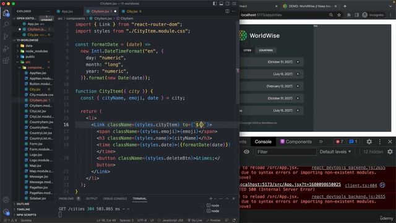Open the Extensions view
The height and width of the screenshot is (223, 396).
click(x=6, y=61)
